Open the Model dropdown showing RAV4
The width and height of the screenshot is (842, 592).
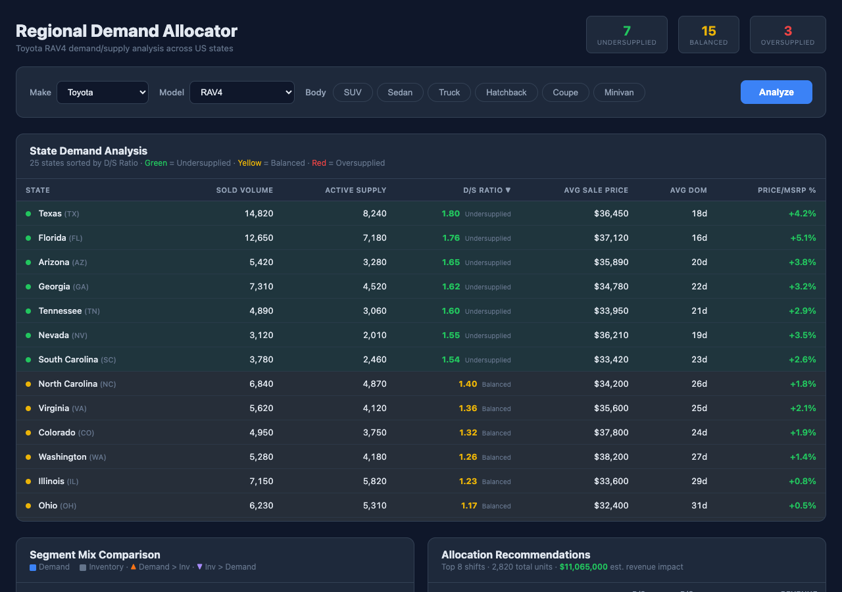coord(242,92)
